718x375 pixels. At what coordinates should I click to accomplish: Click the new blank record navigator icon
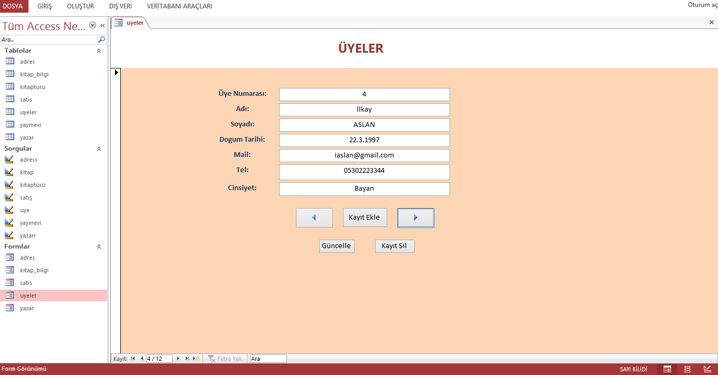click(196, 359)
